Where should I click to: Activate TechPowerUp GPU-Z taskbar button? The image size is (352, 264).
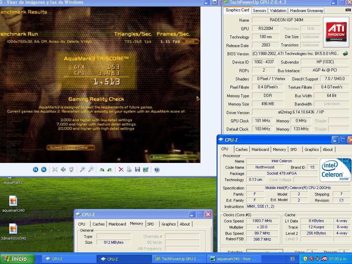coord(179,259)
